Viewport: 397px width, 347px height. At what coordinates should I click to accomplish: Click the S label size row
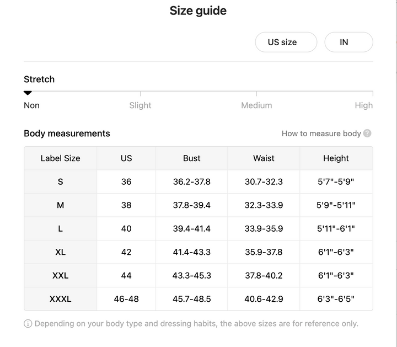198,181
